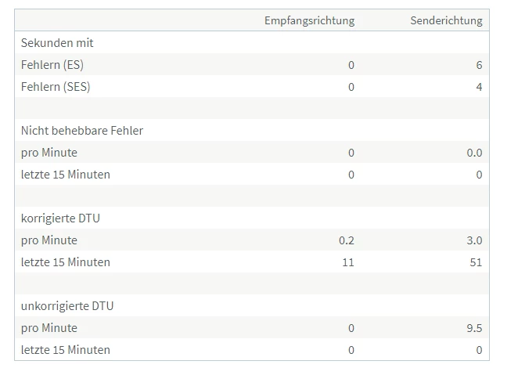Select the 'Nicht behebbare Fehler' heading
Image resolution: width=518 pixels, height=368 pixels.
pyautogui.click(x=82, y=131)
